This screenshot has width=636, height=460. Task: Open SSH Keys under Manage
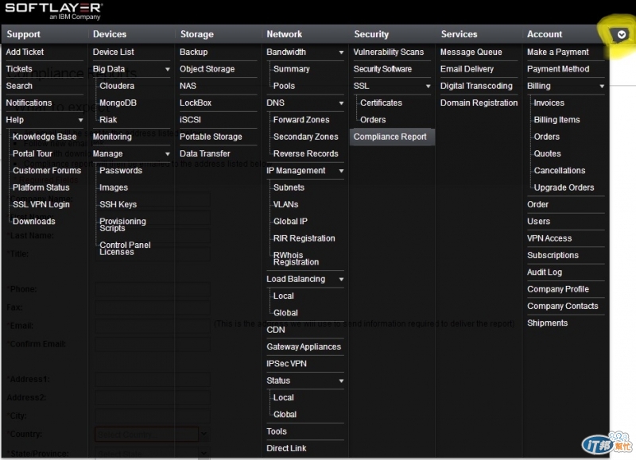pyautogui.click(x=118, y=205)
